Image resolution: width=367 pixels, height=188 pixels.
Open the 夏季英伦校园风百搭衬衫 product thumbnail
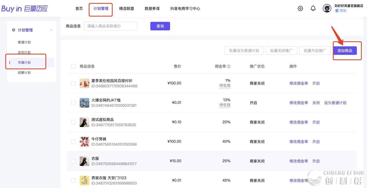(84, 83)
